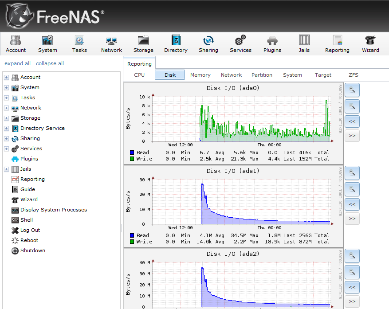Switch to the Memory reporting tab
389x309 pixels.
point(200,75)
